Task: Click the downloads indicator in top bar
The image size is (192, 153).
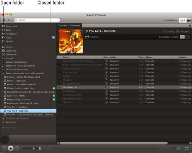Action: 183,20
